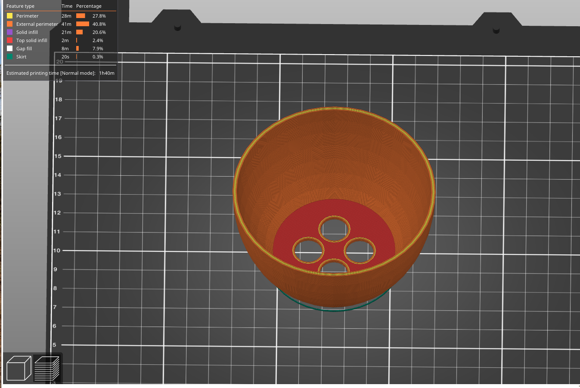Select the 21m Solid infill time value
Screen dimensions: 580x388
pyautogui.click(x=66, y=32)
